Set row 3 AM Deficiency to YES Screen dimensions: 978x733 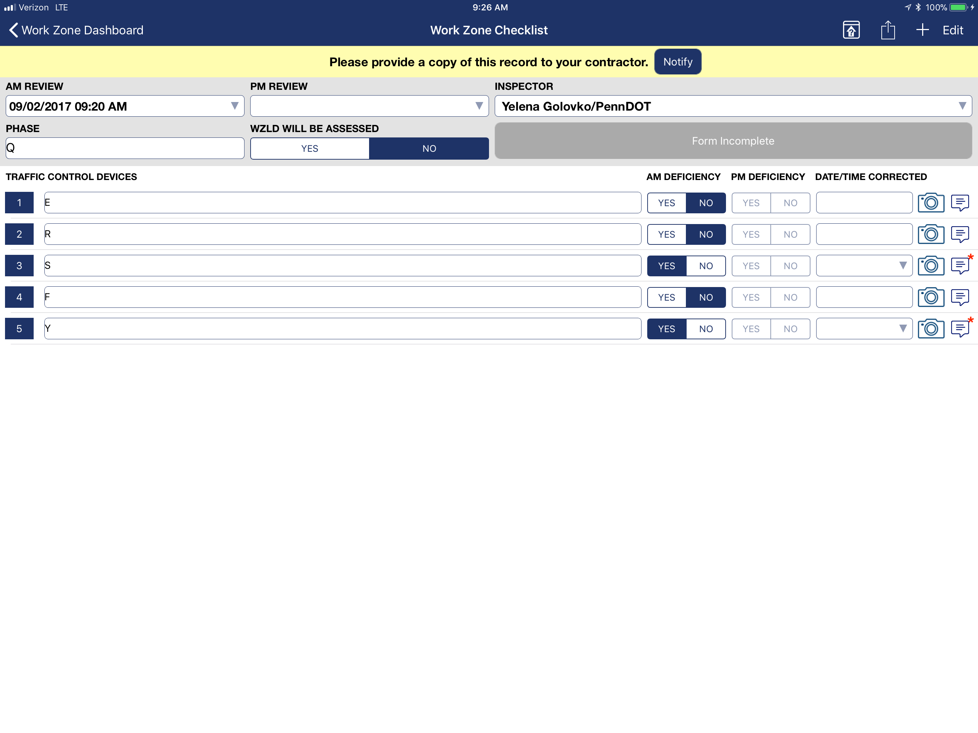(x=666, y=266)
